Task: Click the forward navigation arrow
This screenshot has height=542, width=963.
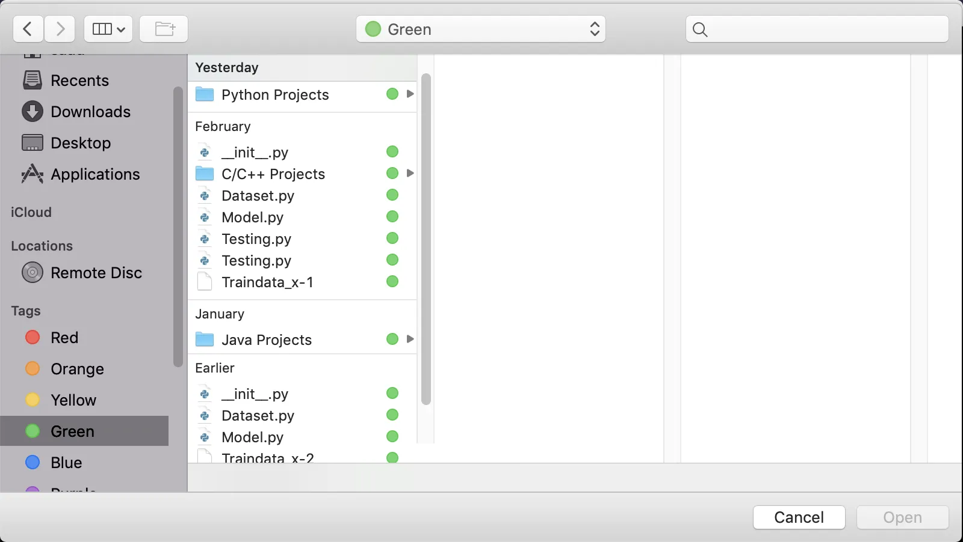Action: pyautogui.click(x=60, y=29)
